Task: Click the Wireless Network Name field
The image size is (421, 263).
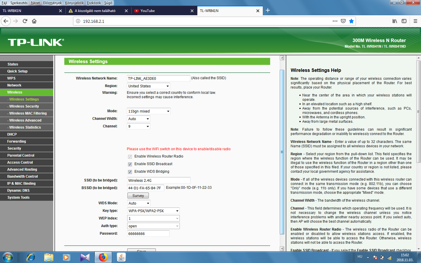Action: [x=158, y=78]
